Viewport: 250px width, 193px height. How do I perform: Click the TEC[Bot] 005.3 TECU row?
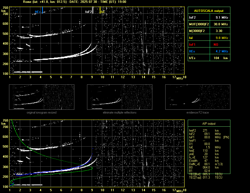206,174
